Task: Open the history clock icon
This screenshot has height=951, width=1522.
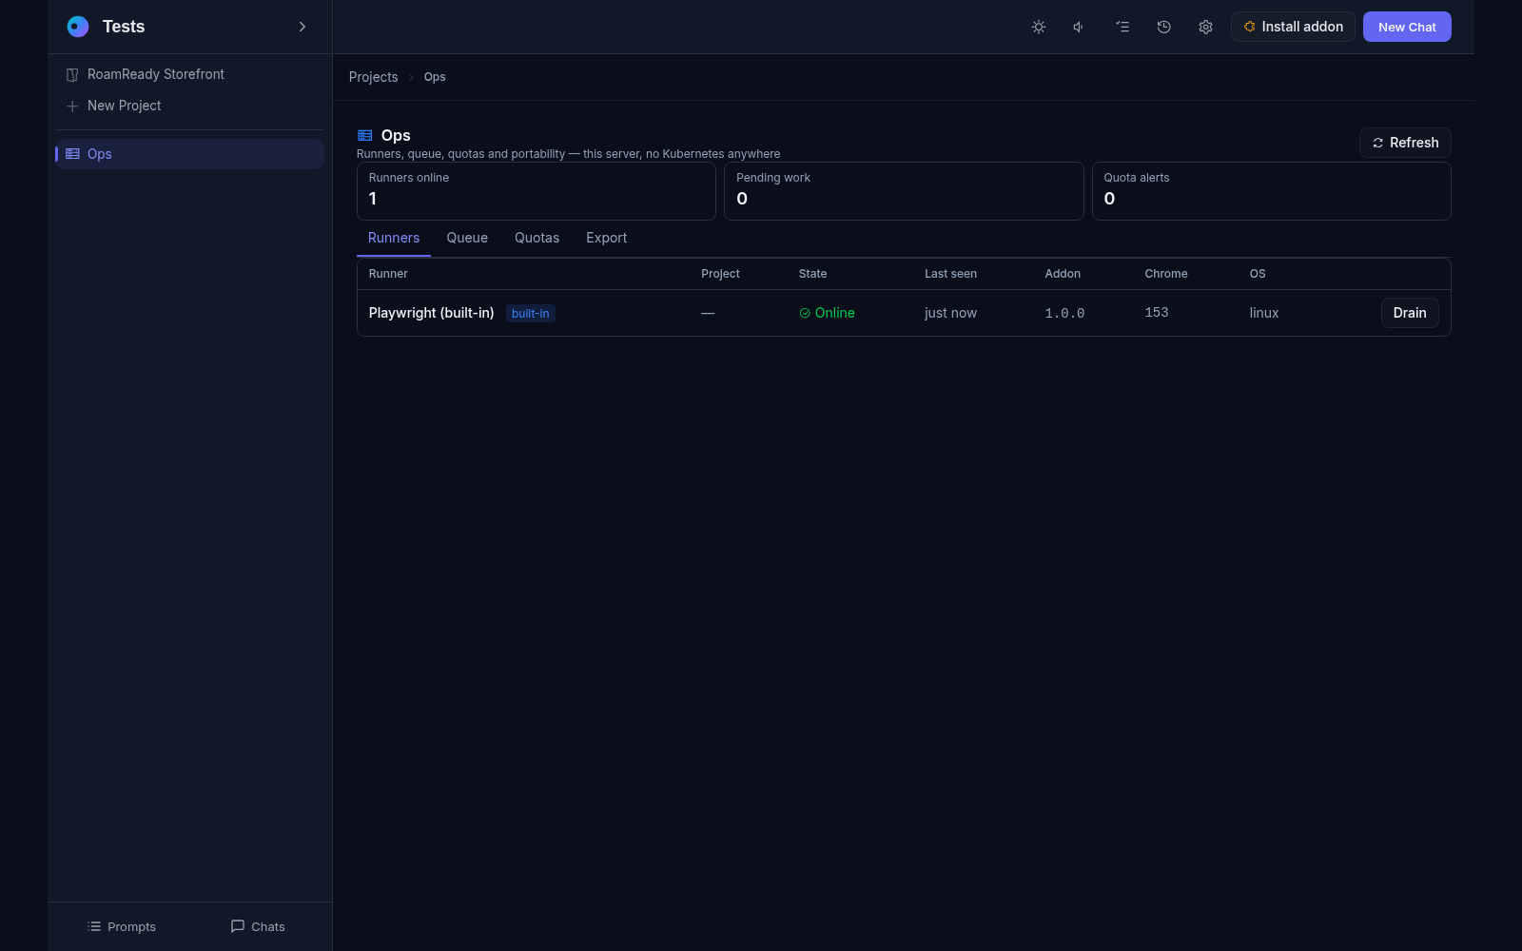Action: point(1164,27)
